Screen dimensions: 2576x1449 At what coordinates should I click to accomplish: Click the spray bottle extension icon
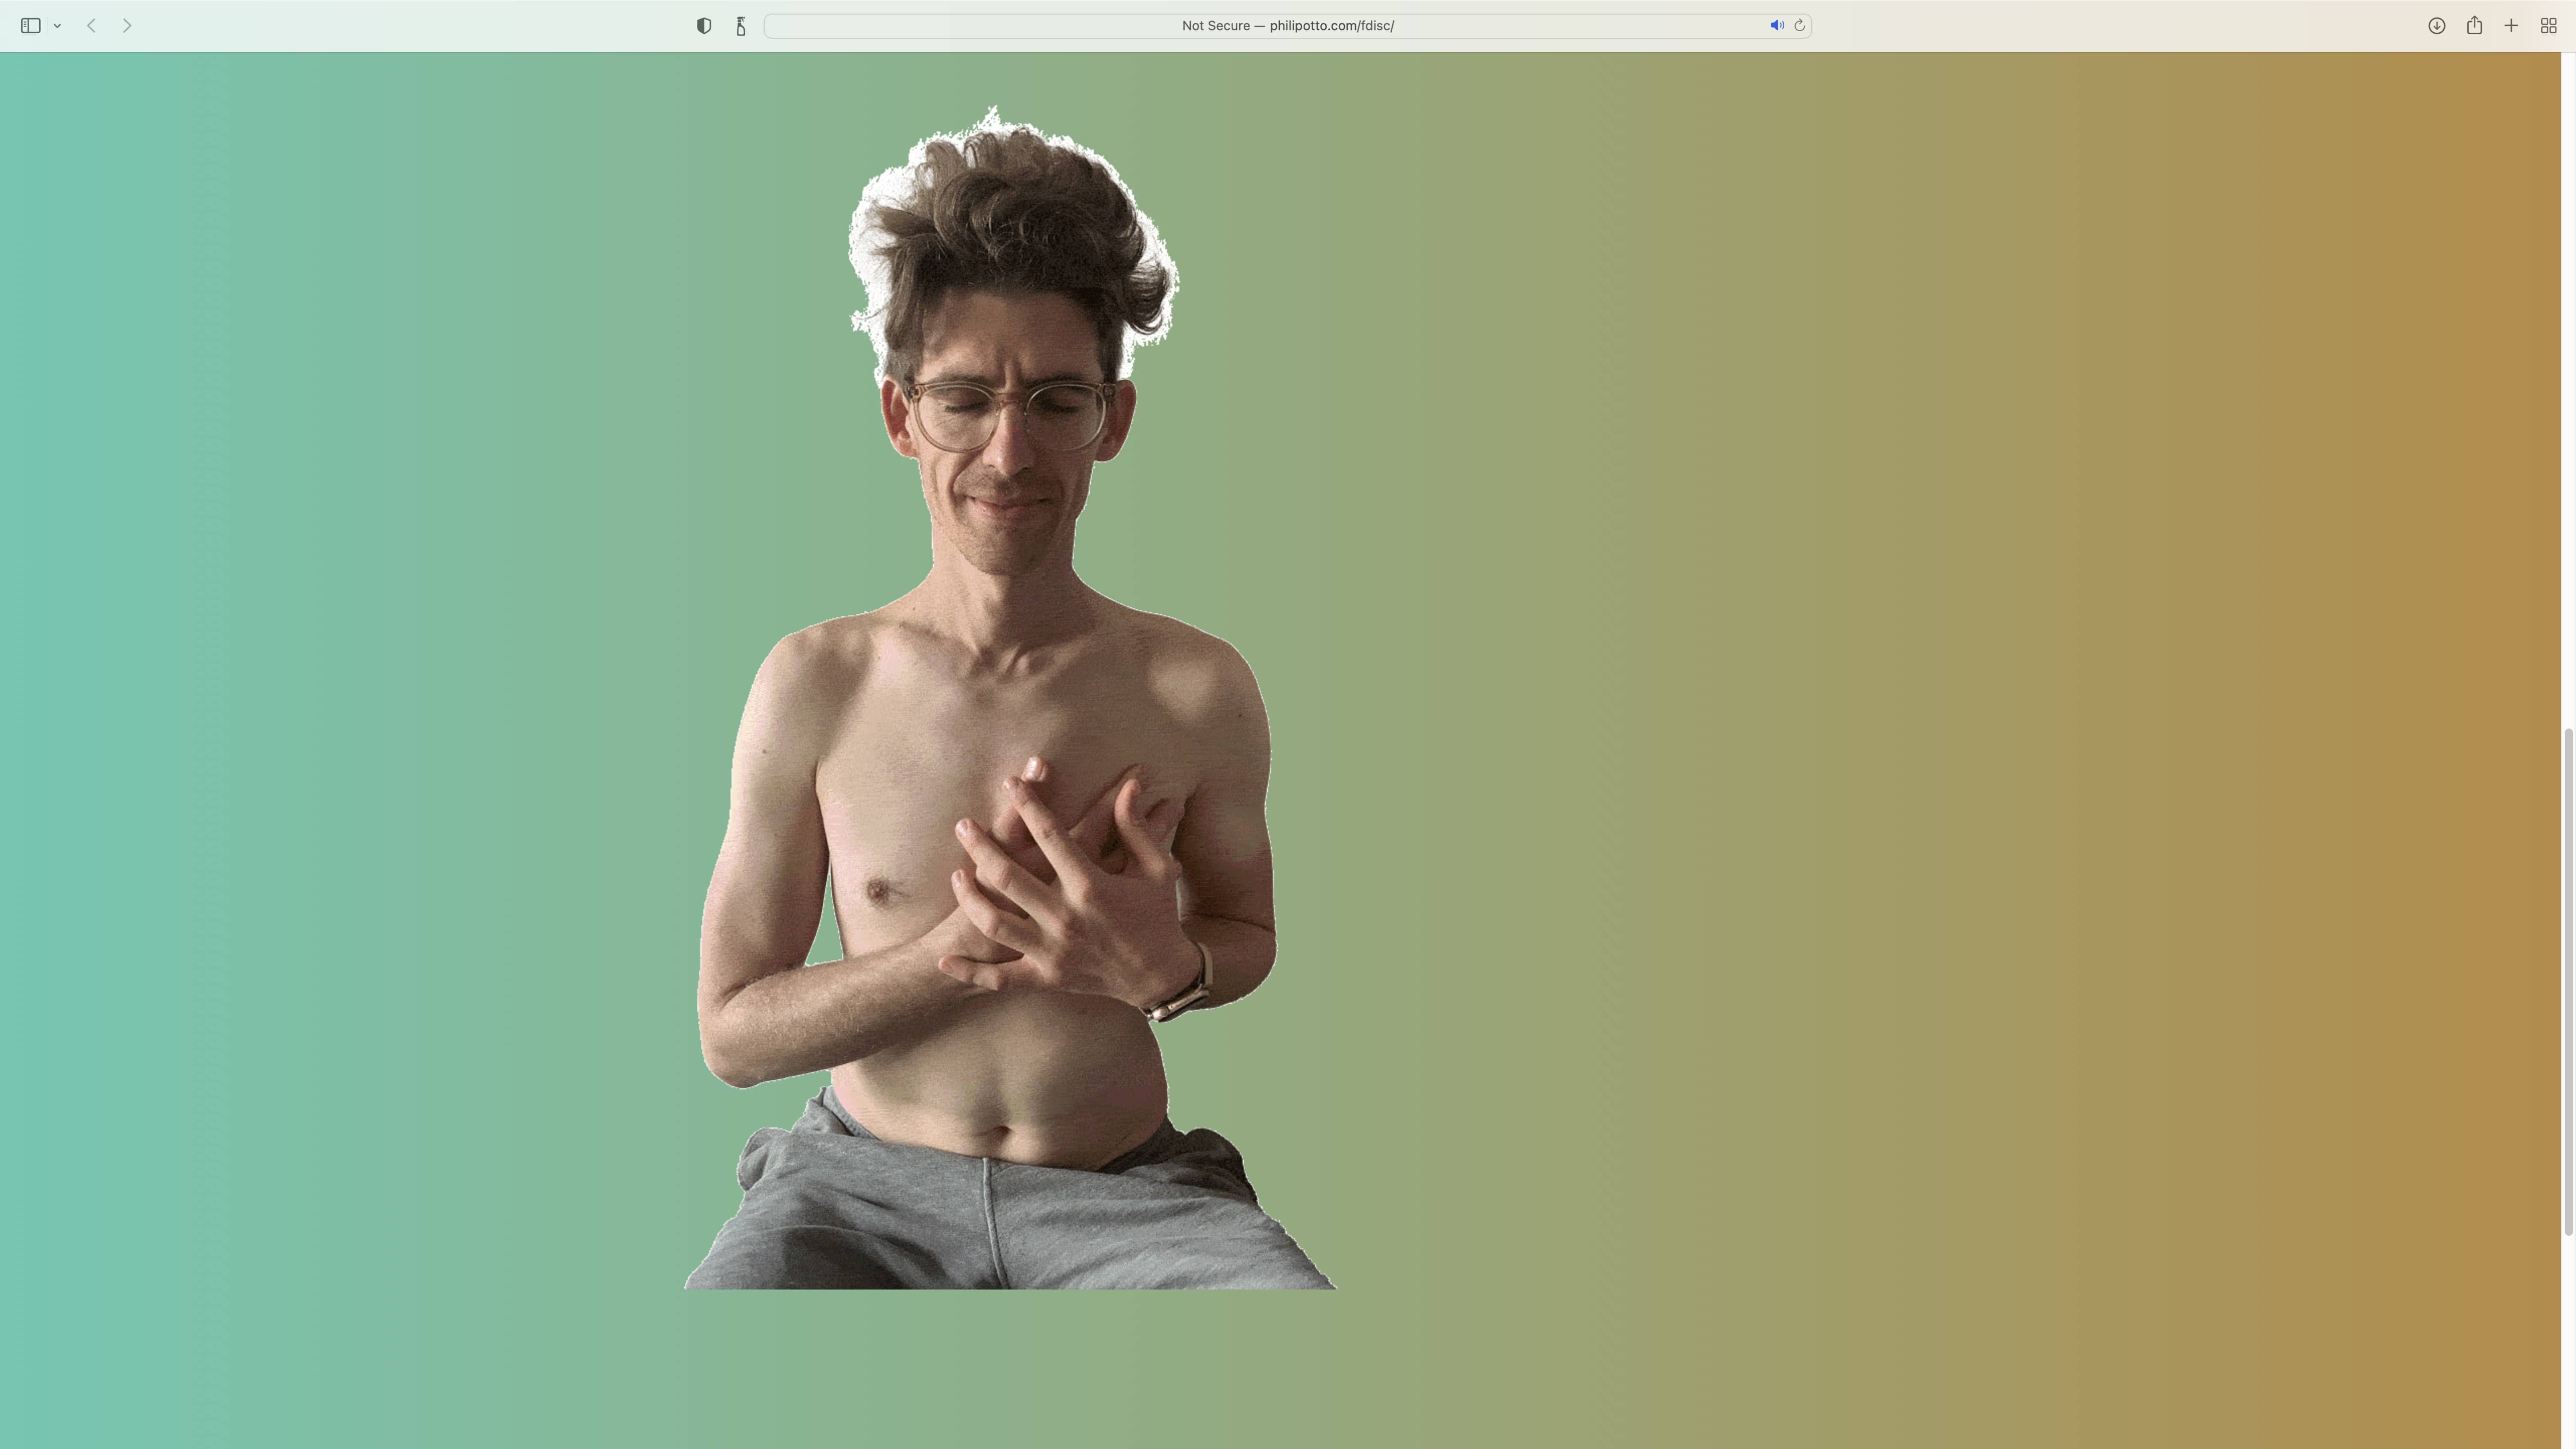point(741,26)
